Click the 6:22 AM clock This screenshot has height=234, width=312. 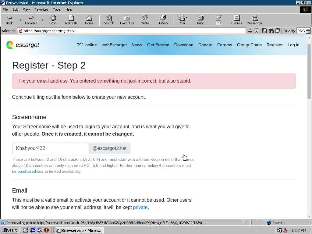point(299,230)
